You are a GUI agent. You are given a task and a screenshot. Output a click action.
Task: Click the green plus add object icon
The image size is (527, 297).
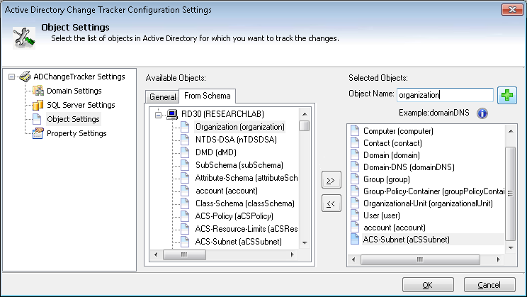click(x=507, y=96)
